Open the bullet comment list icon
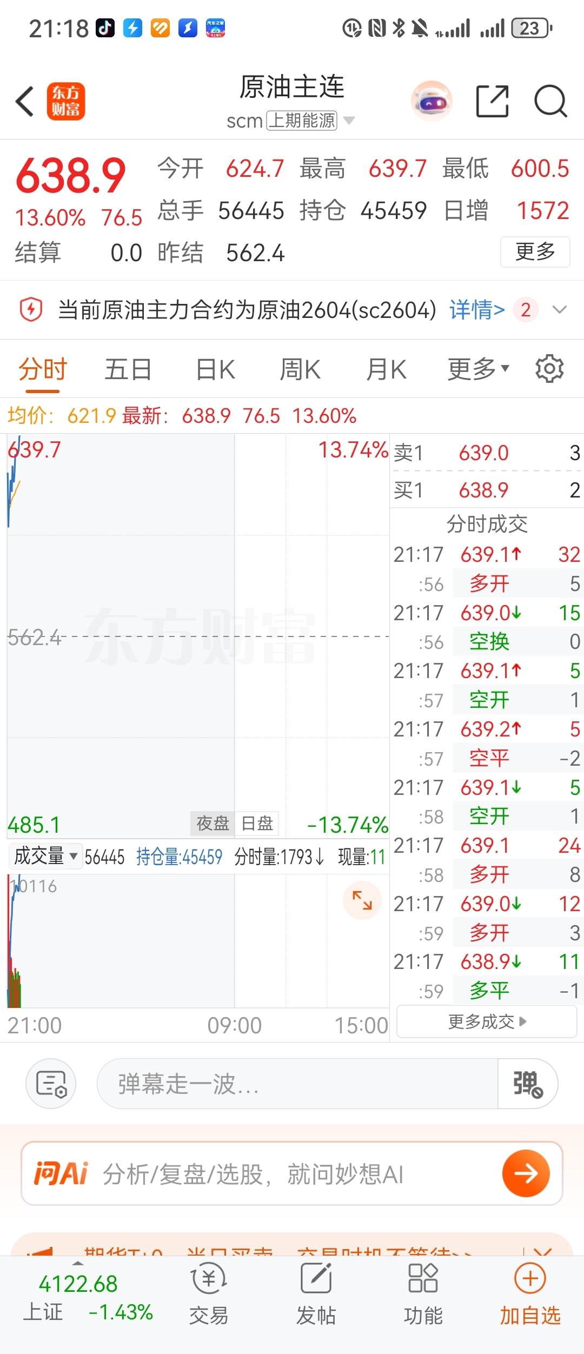The height and width of the screenshot is (1354, 584). (51, 1084)
